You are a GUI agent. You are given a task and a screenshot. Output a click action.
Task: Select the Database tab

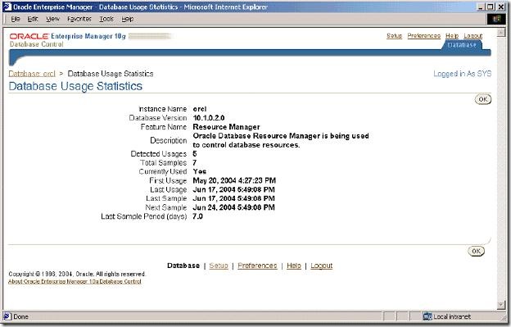coord(462,45)
